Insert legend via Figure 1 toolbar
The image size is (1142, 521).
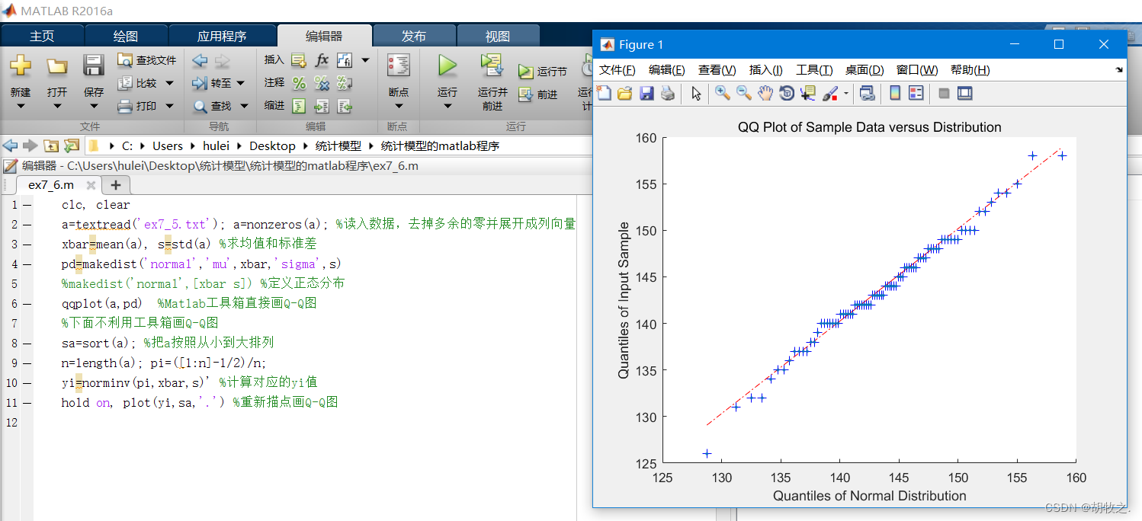coord(916,93)
